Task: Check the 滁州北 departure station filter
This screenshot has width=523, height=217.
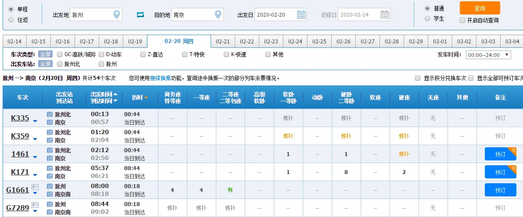Action: 60,64
